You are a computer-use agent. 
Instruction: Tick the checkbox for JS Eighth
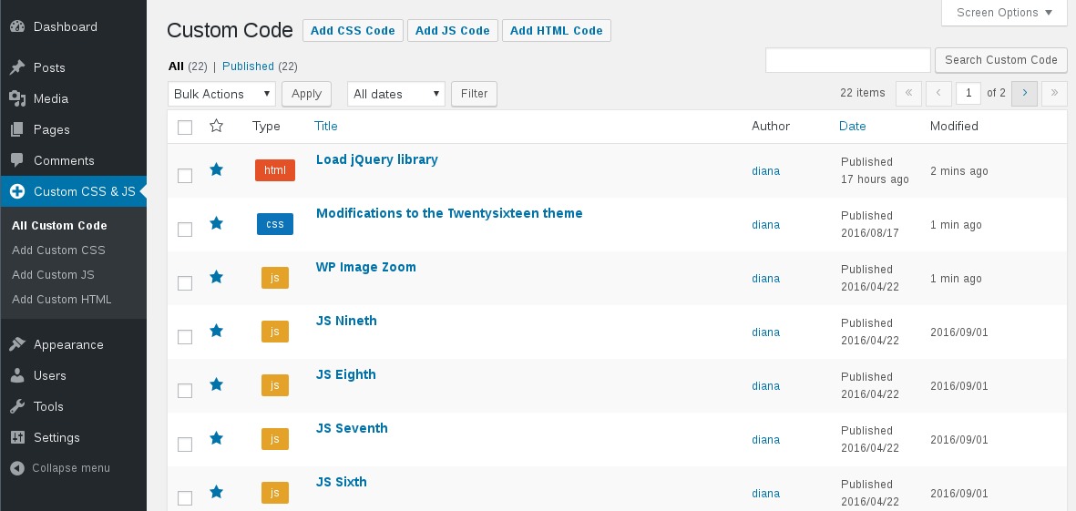pyautogui.click(x=185, y=391)
